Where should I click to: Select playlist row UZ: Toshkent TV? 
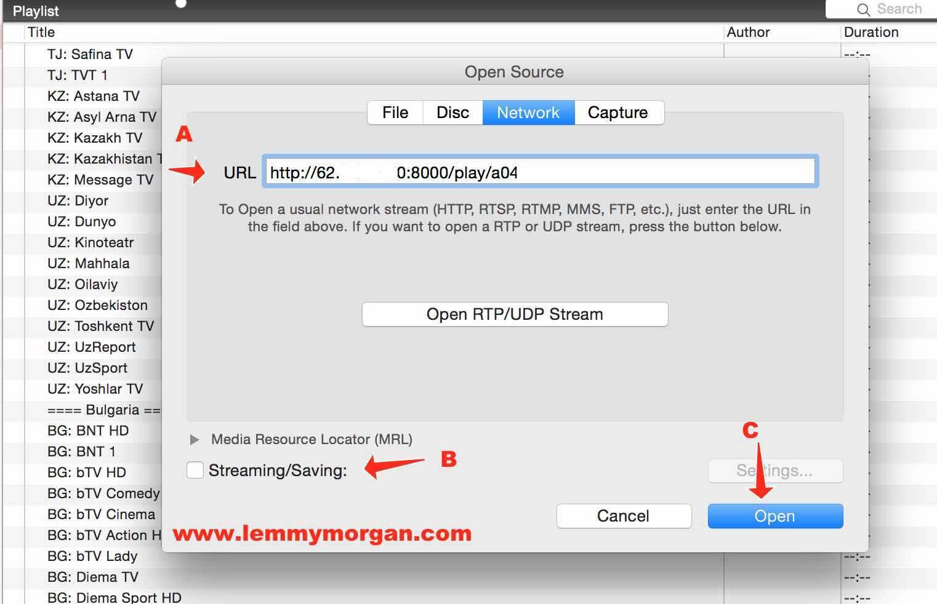pos(101,326)
